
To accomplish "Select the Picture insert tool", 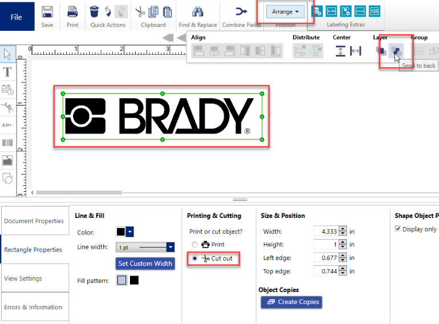I will (x=8, y=161).
